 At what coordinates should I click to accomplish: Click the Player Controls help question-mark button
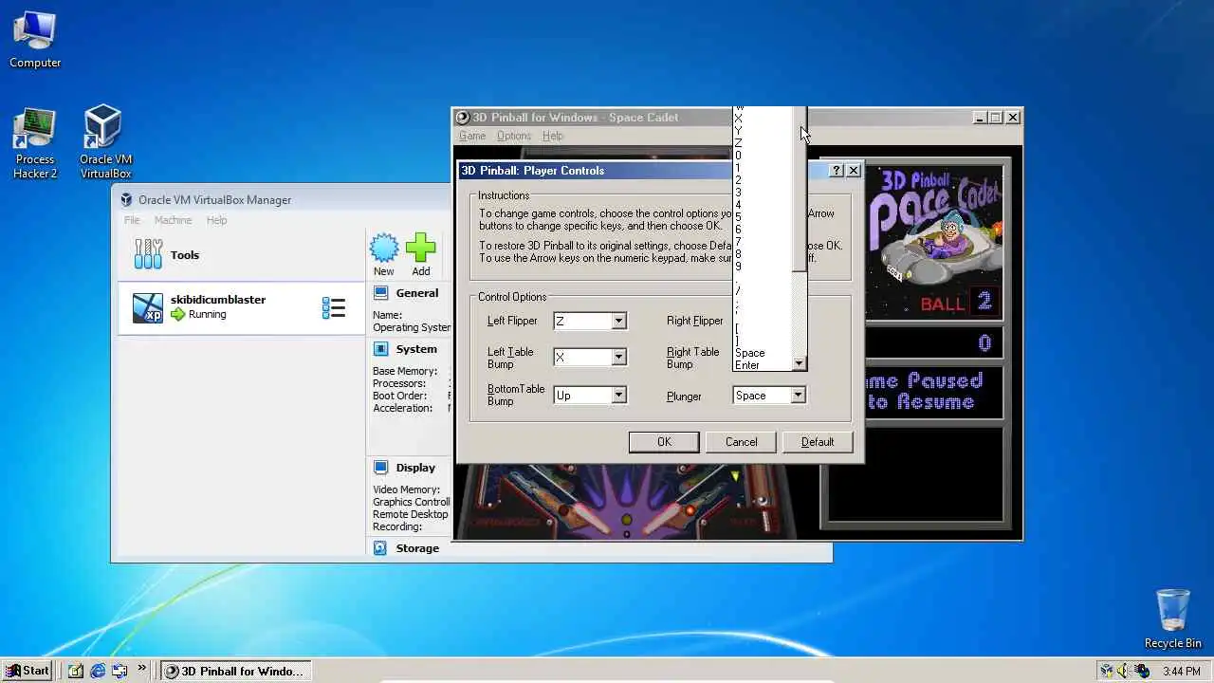tap(837, 171)
